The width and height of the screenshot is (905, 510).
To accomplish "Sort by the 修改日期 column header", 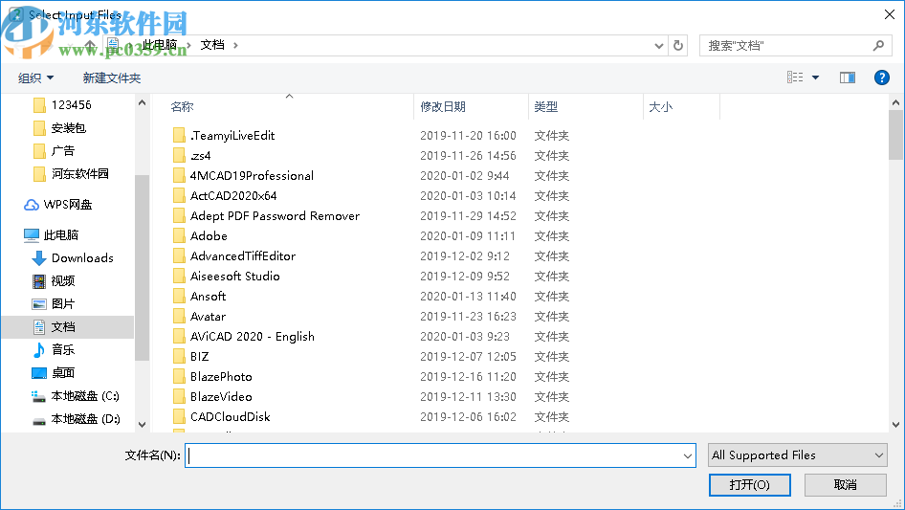I will coord(443,107).
